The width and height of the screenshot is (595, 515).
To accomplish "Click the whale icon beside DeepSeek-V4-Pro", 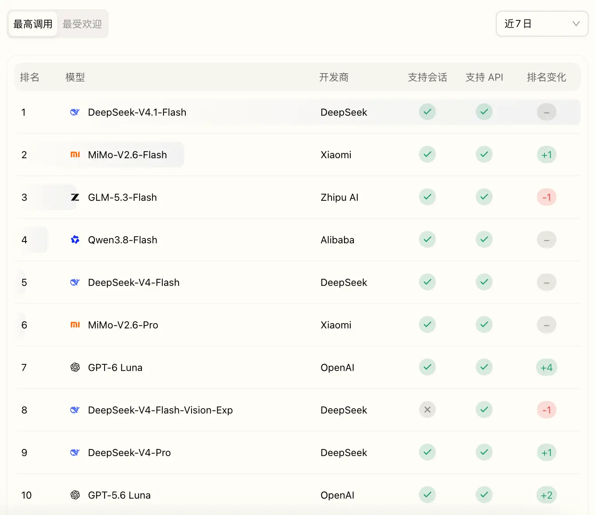I will 75,453.
